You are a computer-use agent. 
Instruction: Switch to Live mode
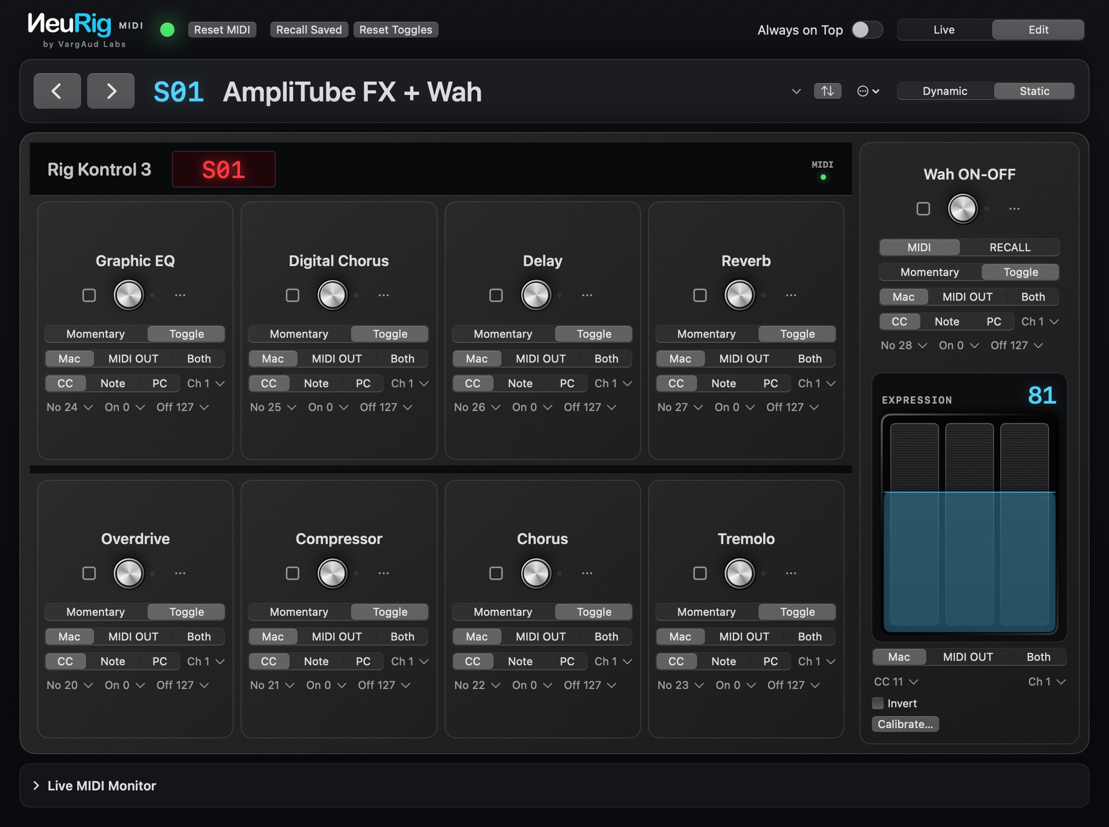[944, 30]
